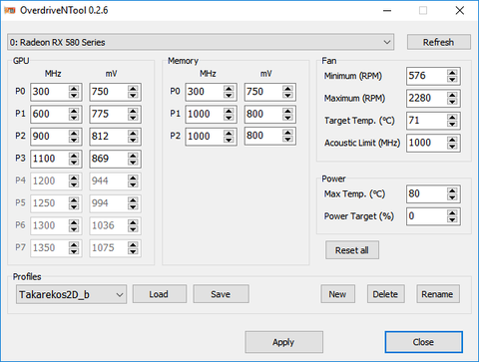The height and width of the screenshot is (362, 479).
Task: Click the Reset all button
Action: coord(352,250)
